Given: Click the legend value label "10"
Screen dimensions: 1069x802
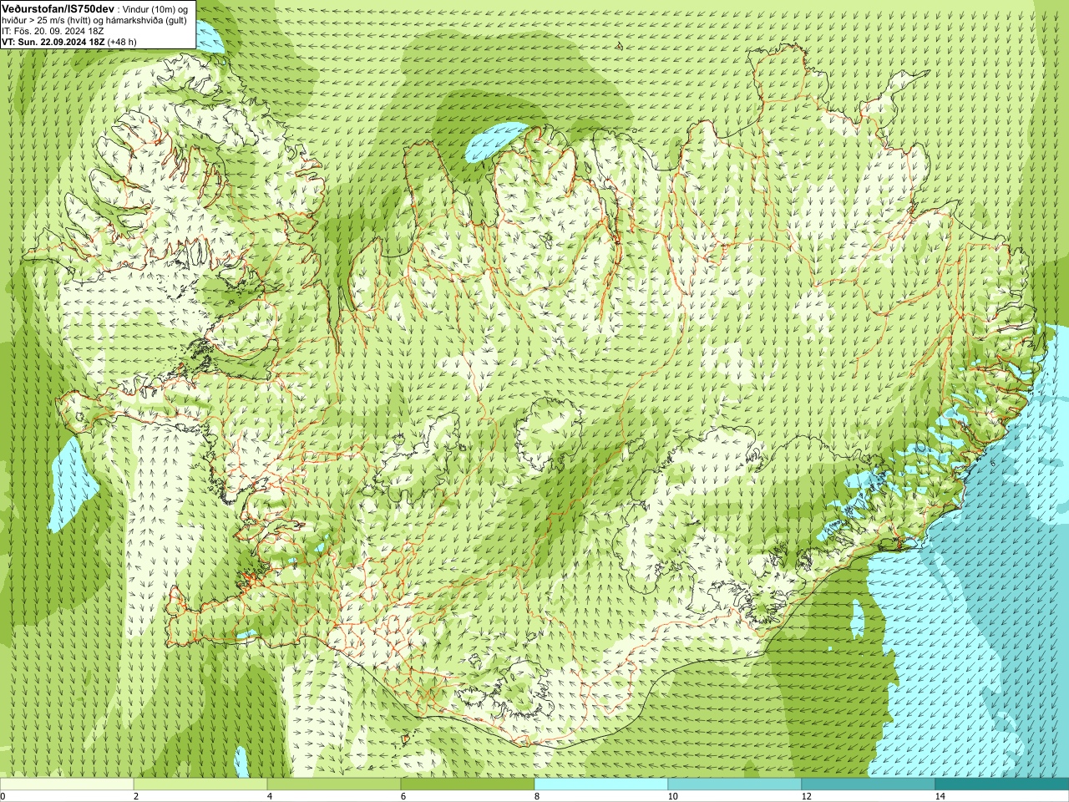Looking at the screenshot, I should [x=672, y=796].
